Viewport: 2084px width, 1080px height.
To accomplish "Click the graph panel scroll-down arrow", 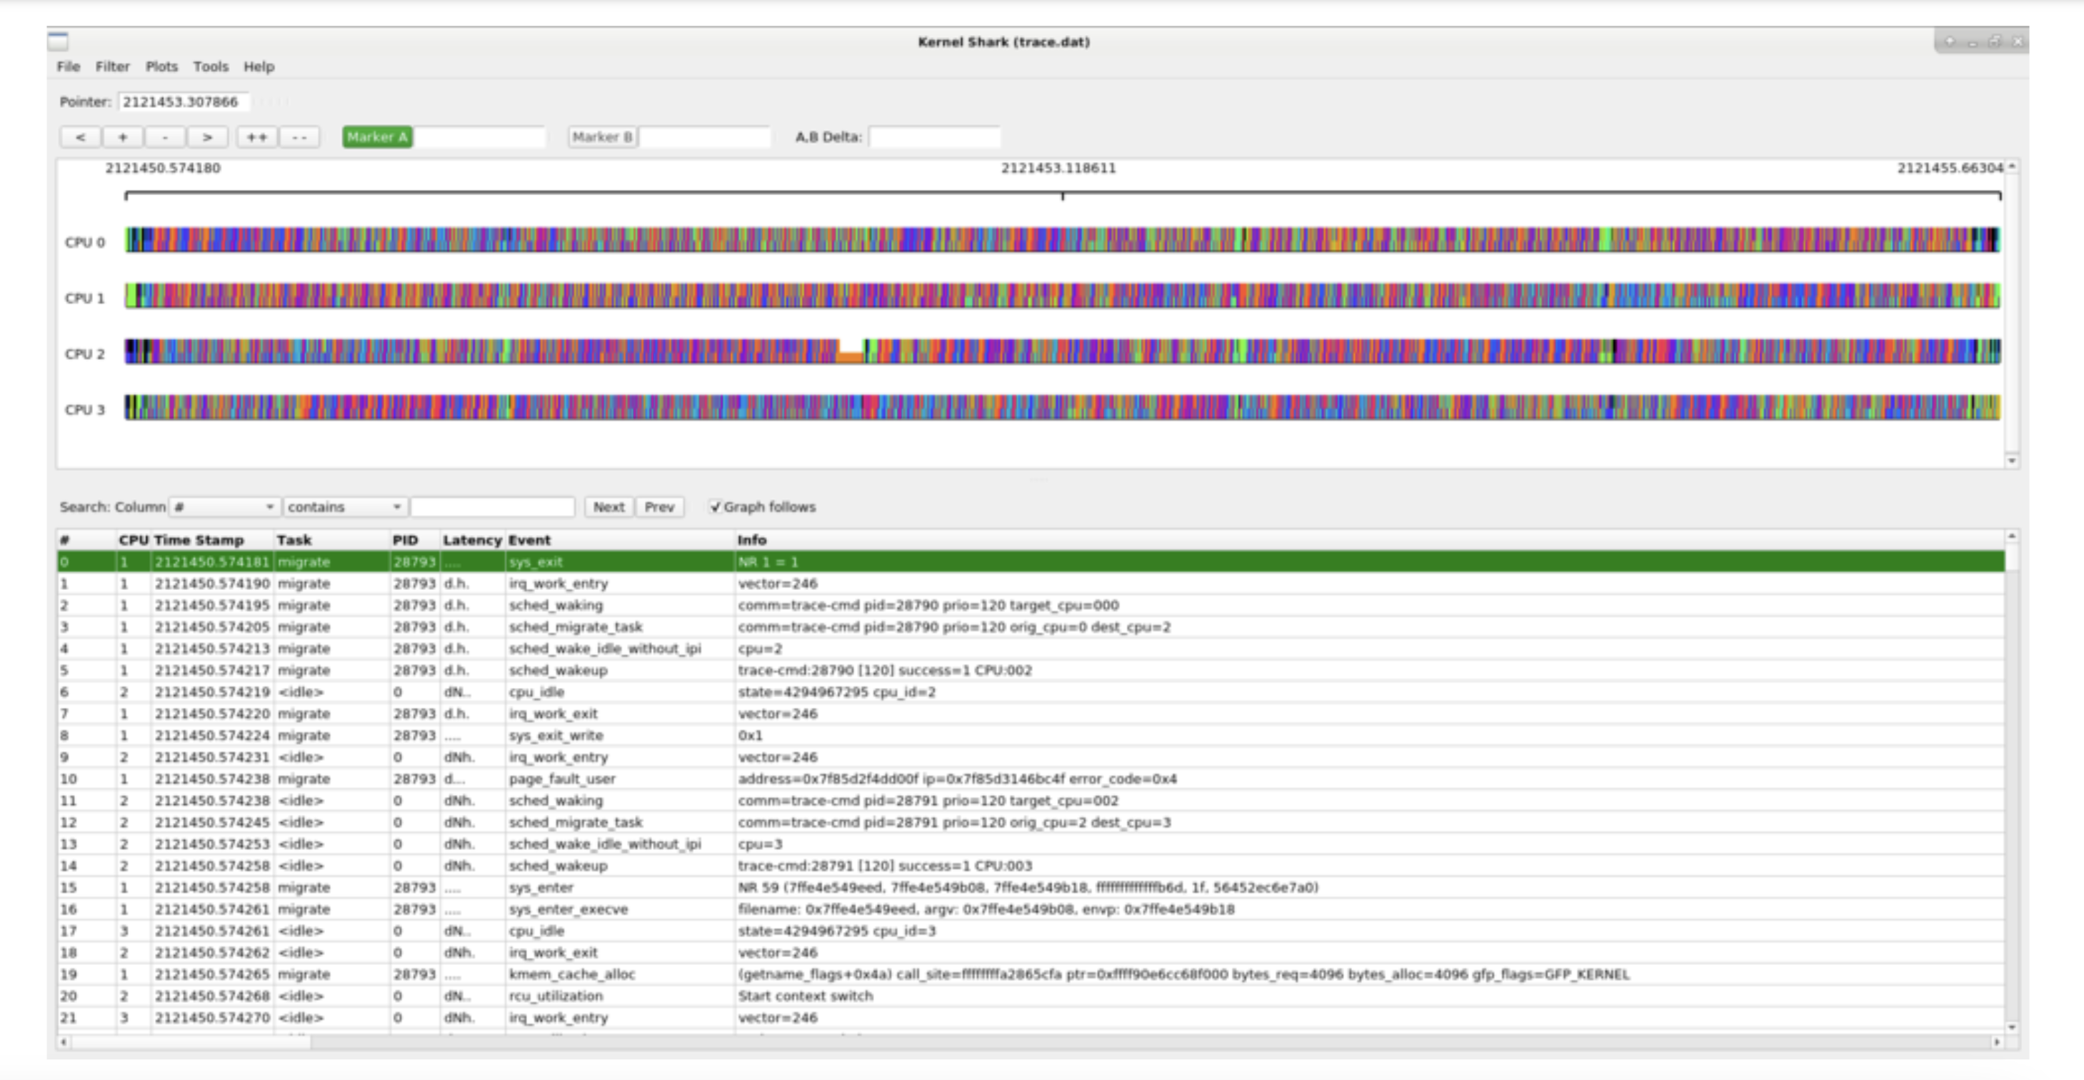I will point(2011,460).
